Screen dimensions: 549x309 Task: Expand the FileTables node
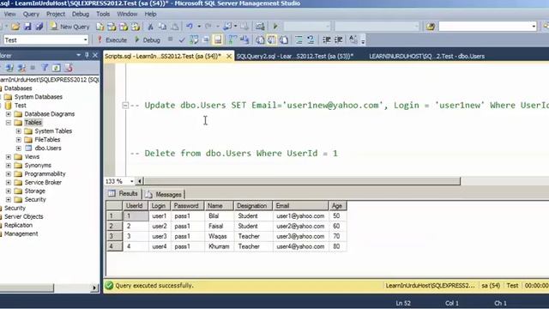click(x=19, y=139)
